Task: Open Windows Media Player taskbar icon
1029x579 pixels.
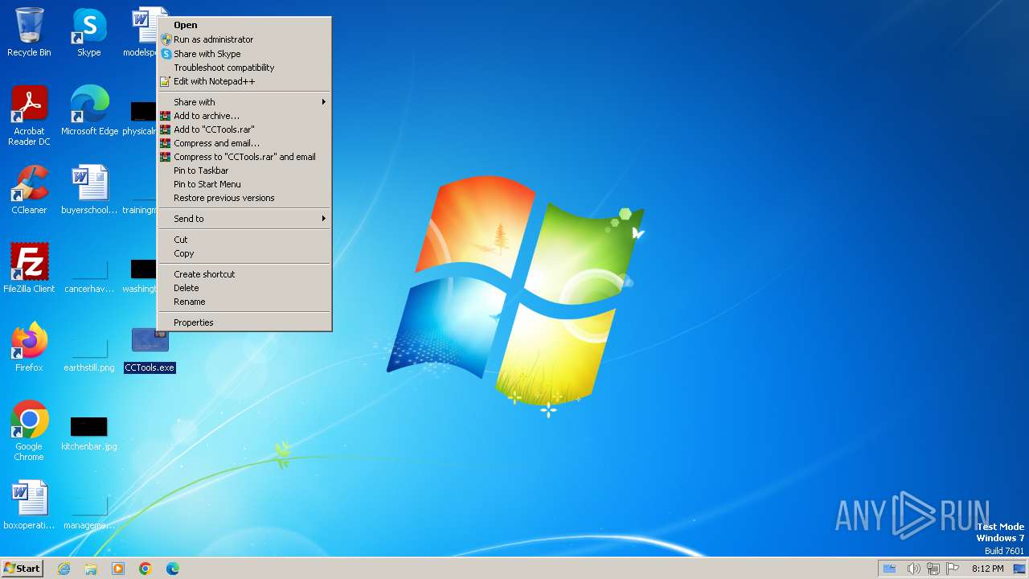Action: 118,569
